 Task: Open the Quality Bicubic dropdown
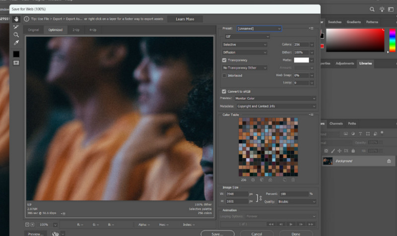click(297, 202)
